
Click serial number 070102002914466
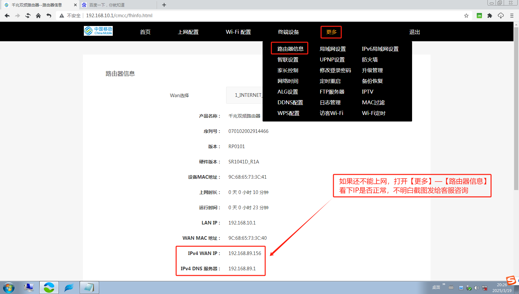click(248, 131)
